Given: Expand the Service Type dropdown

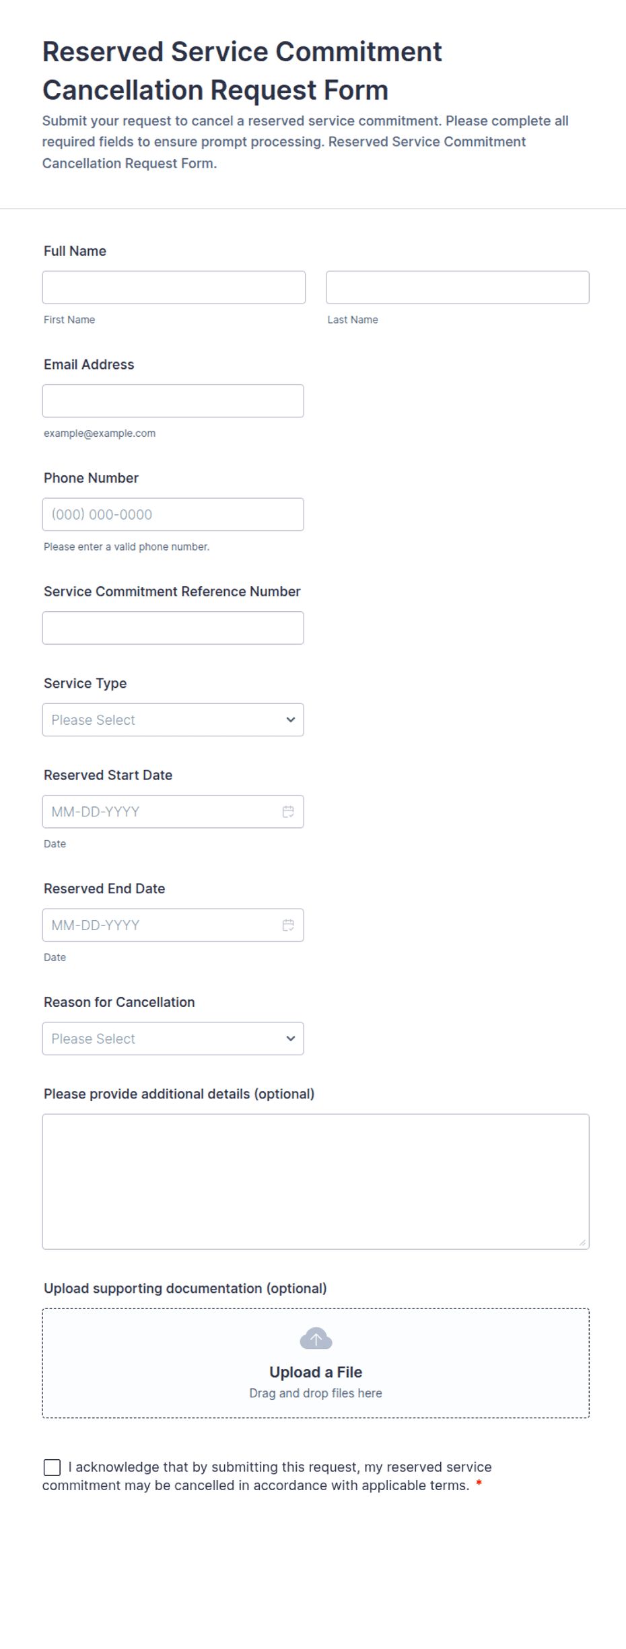Looking at the screenshot, I should pos(173,720).
